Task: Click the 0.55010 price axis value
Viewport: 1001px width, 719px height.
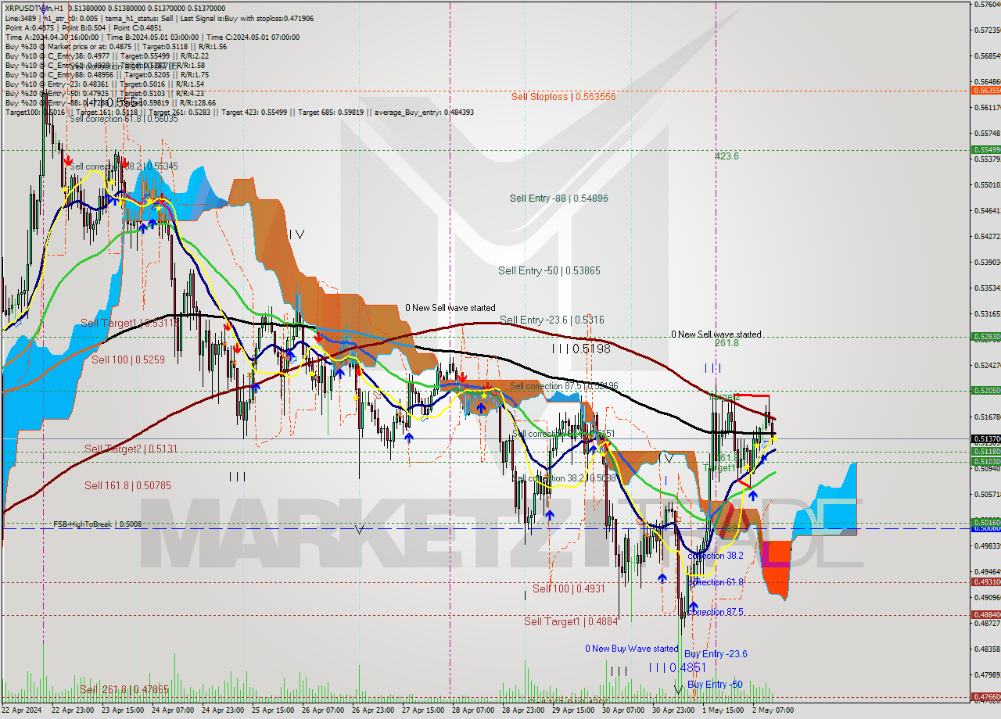Action: (986, 185)
